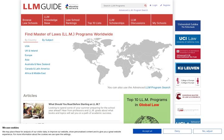The width and height of the screenshot is (224, 140).
Task: Click the UK & Ireland link
Action: coord(31,51)
